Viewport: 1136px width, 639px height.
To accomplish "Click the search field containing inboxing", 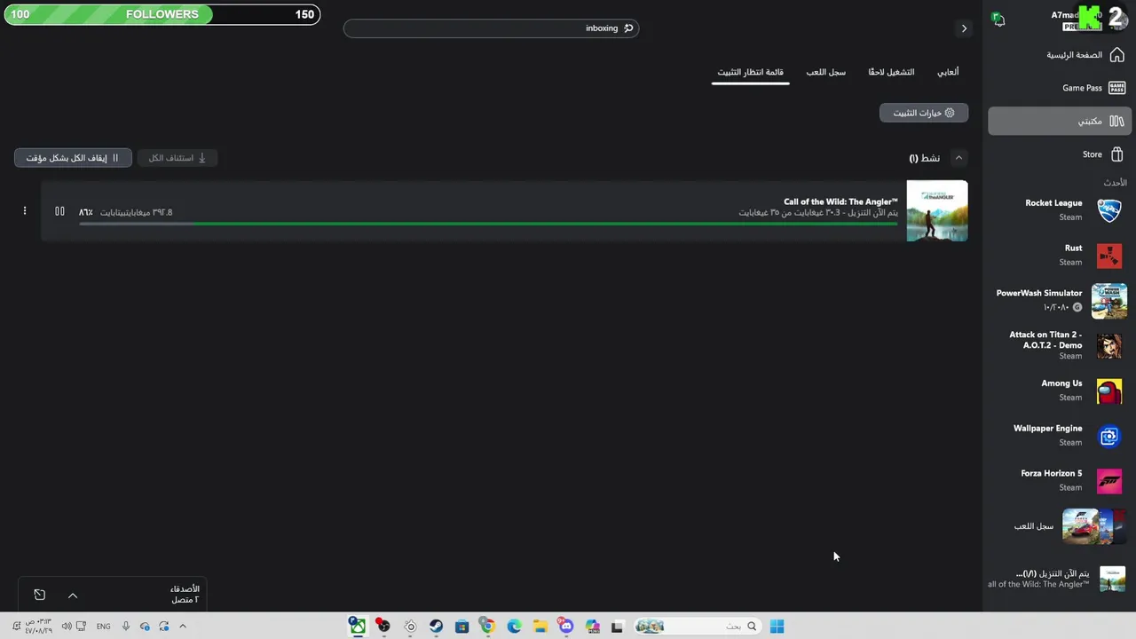I will click(x=491, y=28).
